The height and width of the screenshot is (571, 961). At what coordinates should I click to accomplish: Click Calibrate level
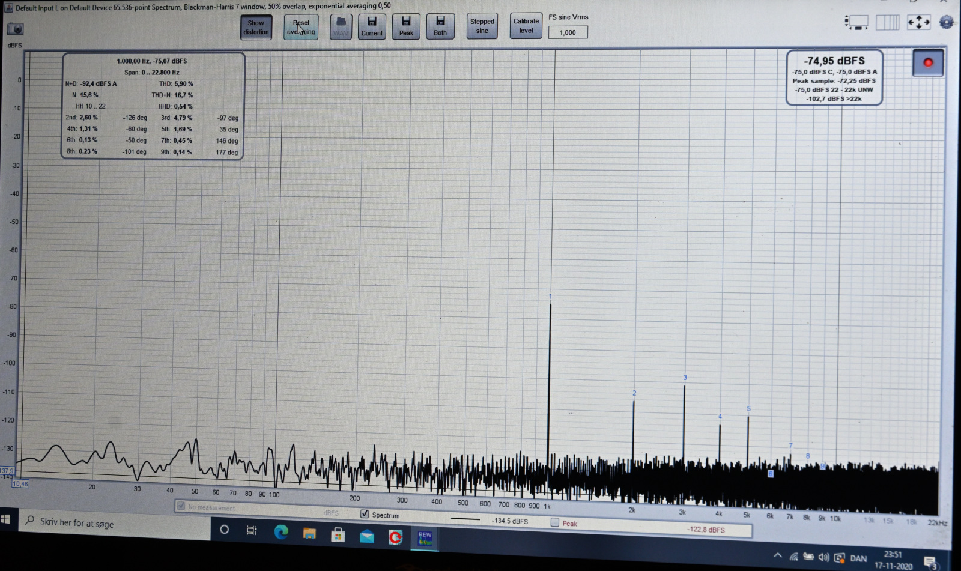point(526,26)
